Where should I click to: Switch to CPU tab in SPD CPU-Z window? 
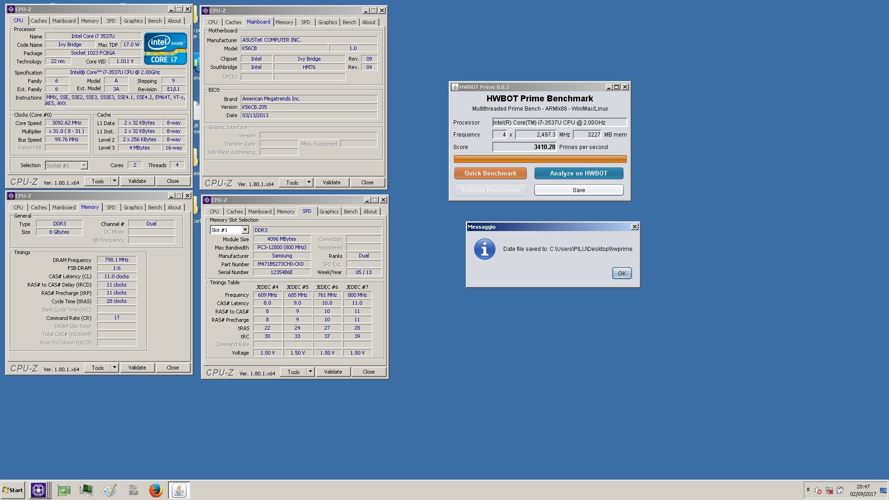click(214, 212)
